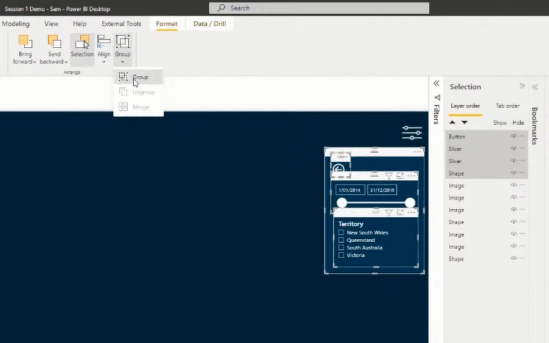Select the Button layer row

pos(486,136)
